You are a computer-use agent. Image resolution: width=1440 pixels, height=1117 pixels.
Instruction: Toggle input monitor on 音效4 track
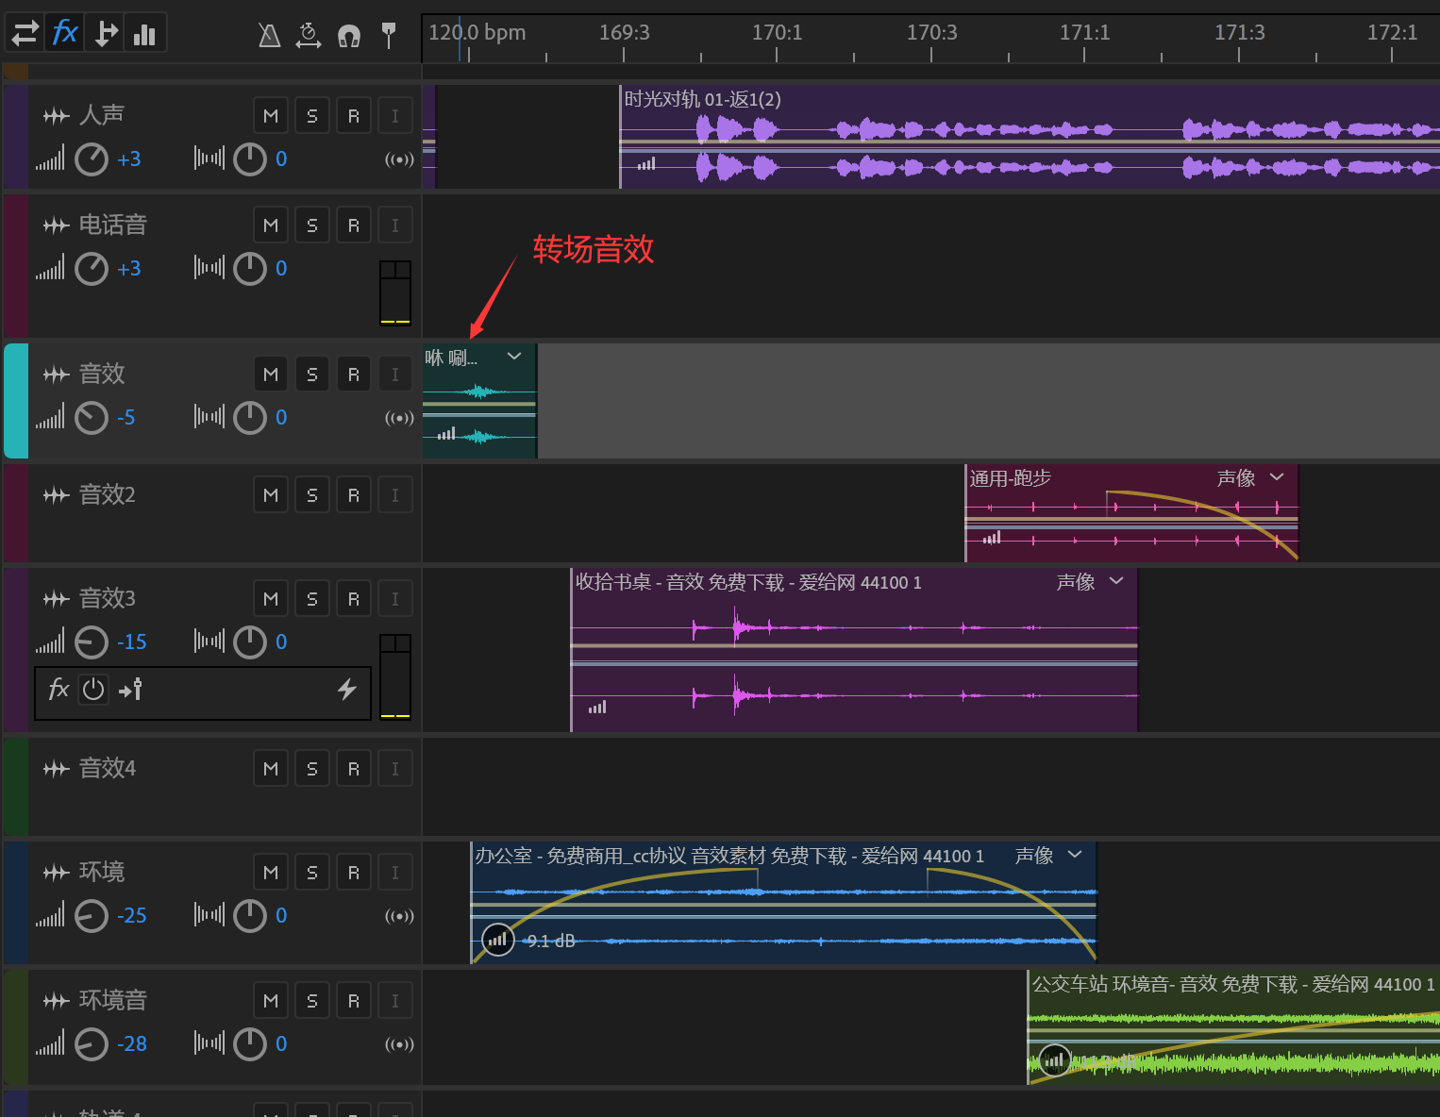click(395, 769)
